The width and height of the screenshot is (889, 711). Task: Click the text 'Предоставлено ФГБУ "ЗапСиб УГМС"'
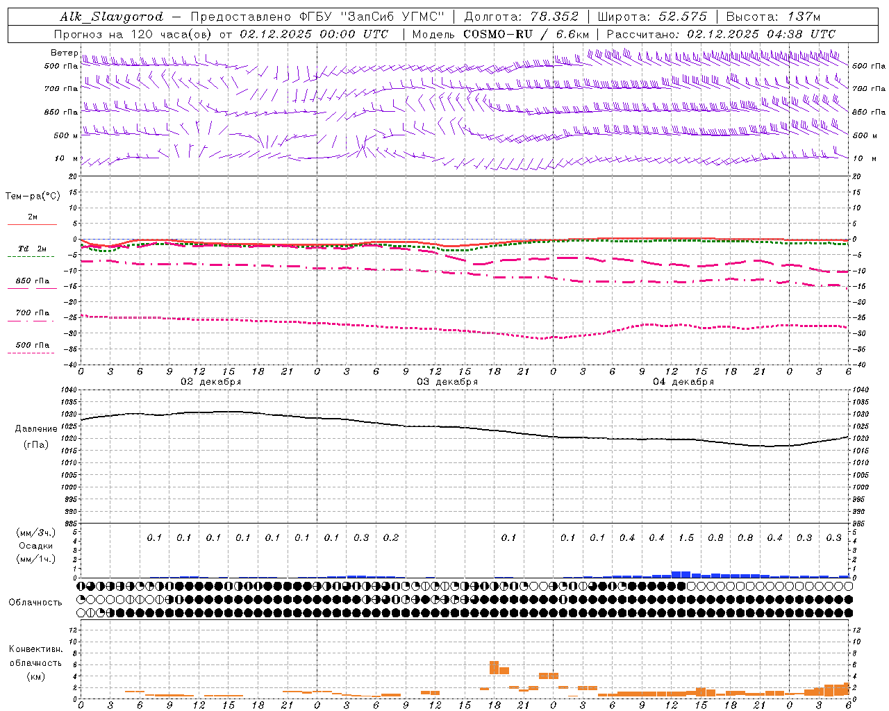click(x=317, y=17)
